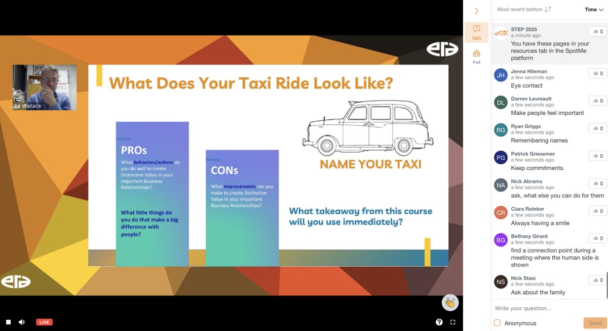Check the Anonymous checkbox

click(497, 323)
